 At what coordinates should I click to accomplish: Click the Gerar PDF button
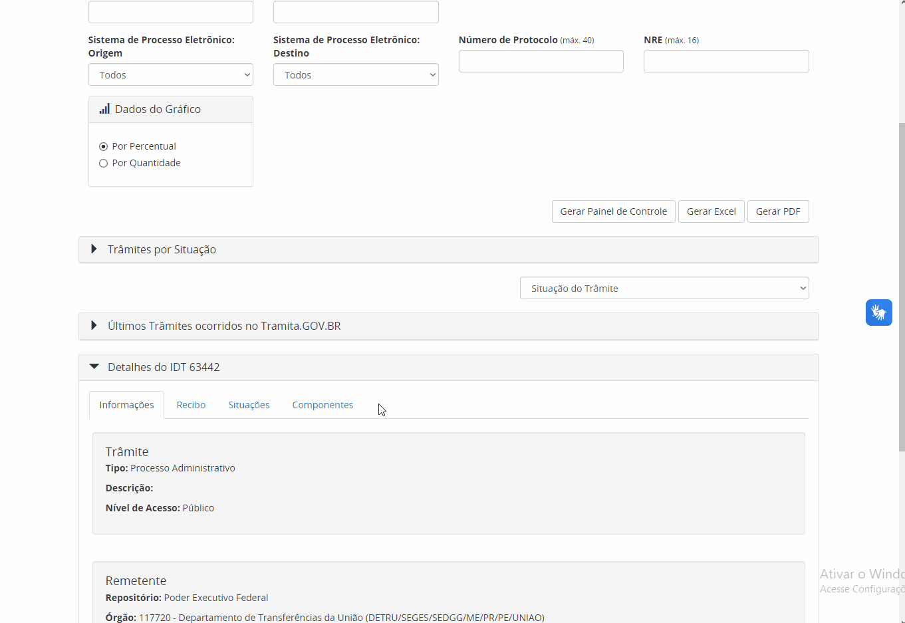[778, 211]
